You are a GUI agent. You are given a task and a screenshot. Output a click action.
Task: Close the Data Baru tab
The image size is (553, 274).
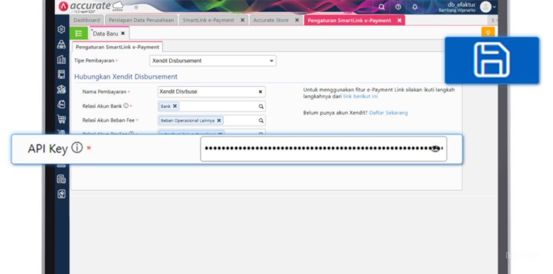[123, 34]
